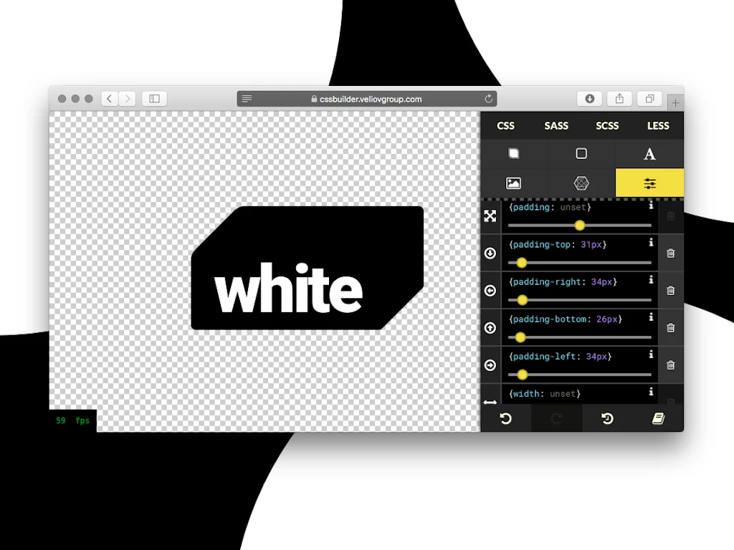Show info for the padding-bottom property
Image resolution: width=734 pixels, height=550 pixels.
651,317
